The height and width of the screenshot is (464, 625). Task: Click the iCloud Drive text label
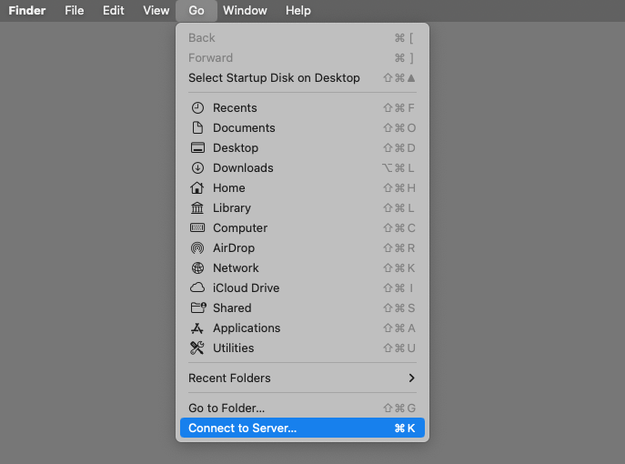[x=246, y=287]
